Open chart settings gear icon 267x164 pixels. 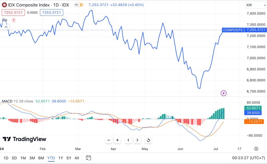[256, 149]
